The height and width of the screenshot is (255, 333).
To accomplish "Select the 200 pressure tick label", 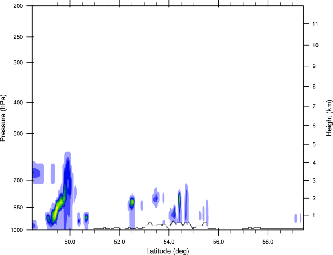I will 18,6.
